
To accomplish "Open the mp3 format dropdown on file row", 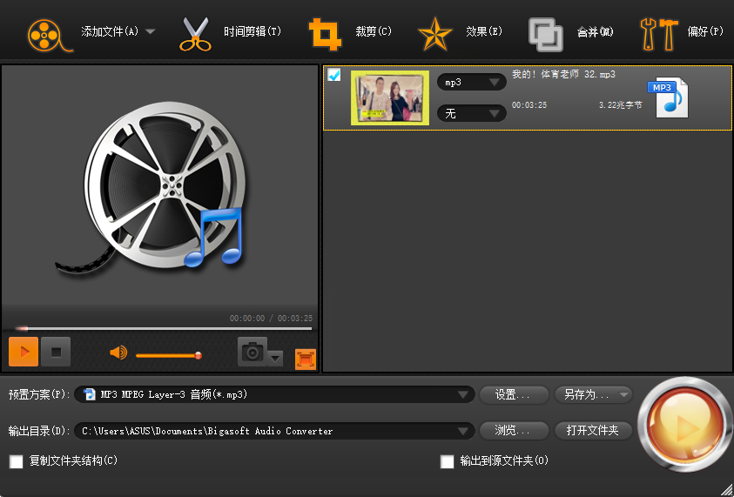I will [471, 83].
